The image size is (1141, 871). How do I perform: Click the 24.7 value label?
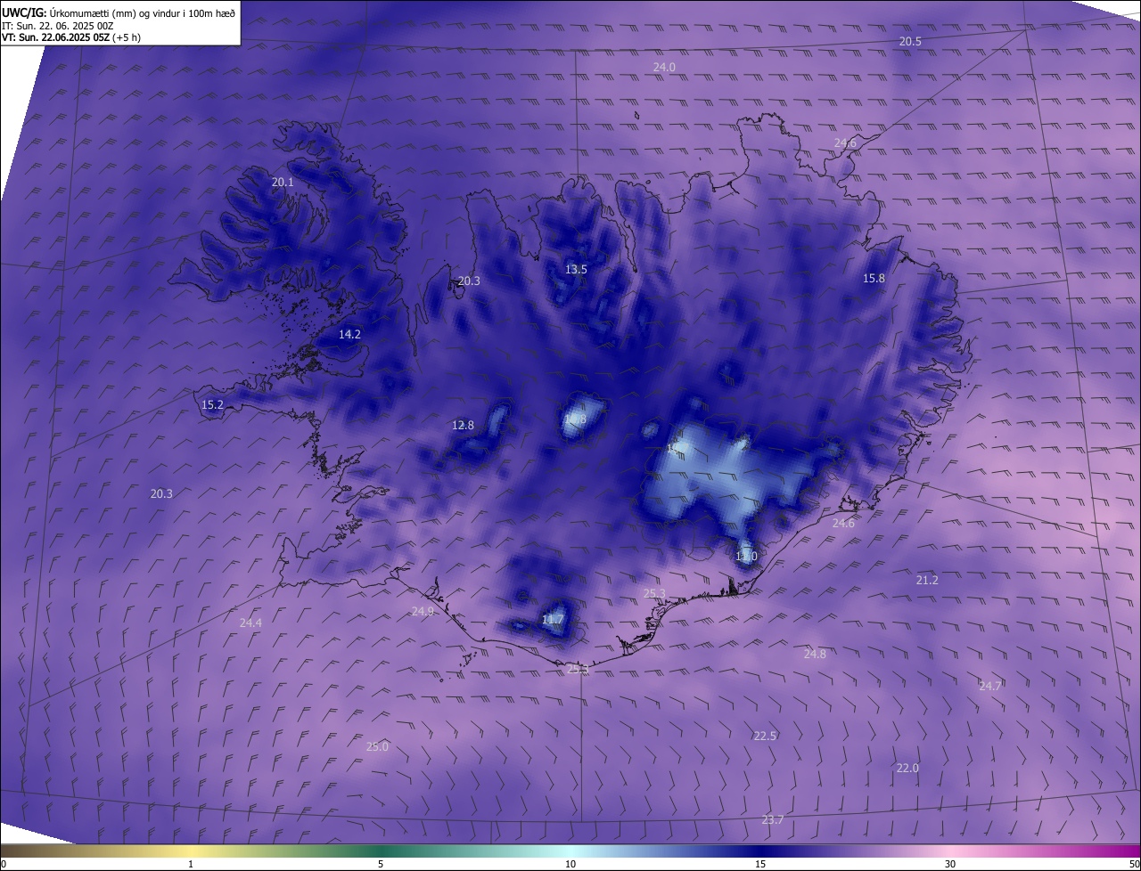point(989,687)
